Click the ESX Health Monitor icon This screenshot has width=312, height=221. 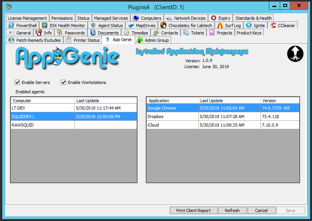click(x=45, y=26)
